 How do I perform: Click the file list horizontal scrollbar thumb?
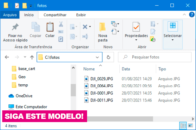tap(120, 119)
